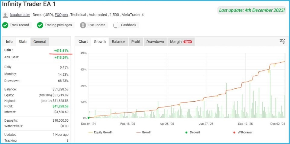Click the New badge on Margin tab
This screenshot has height=144, width=290.
[188, 42]
